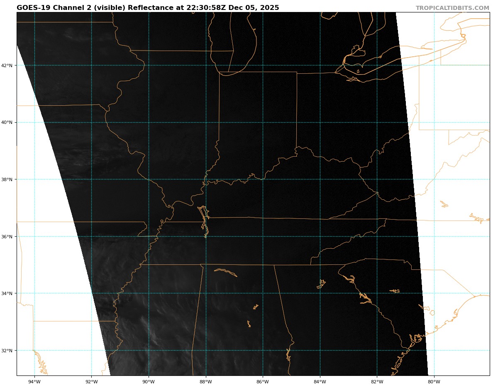Click the 42°N latitude axis label
498x385 pixels.
[9, 65]
